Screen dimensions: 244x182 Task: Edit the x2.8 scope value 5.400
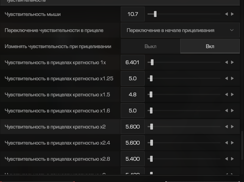[133, 159]
